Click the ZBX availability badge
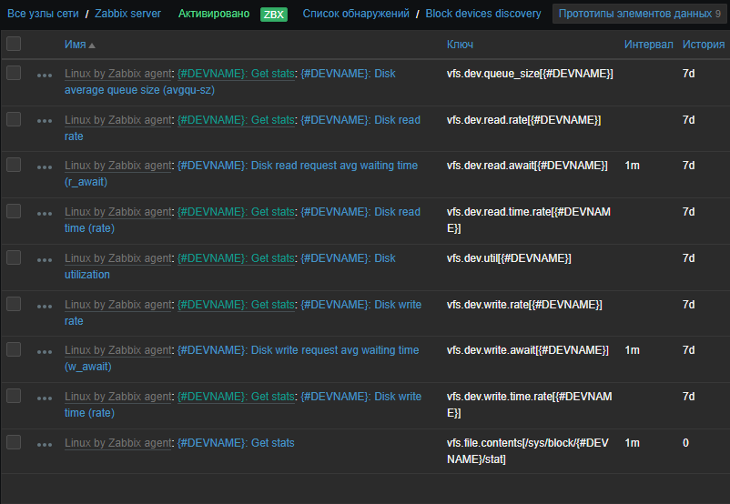This screenshot has width=730, height=504. click(x=273, y=15)
